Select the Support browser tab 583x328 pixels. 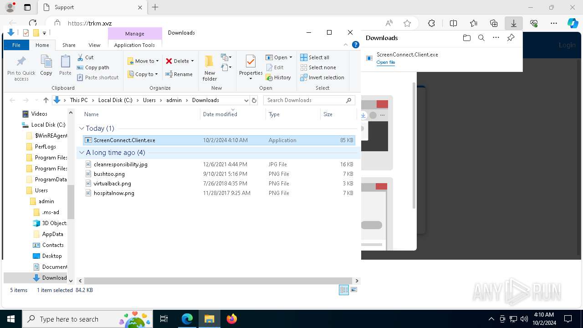[93, 7]
